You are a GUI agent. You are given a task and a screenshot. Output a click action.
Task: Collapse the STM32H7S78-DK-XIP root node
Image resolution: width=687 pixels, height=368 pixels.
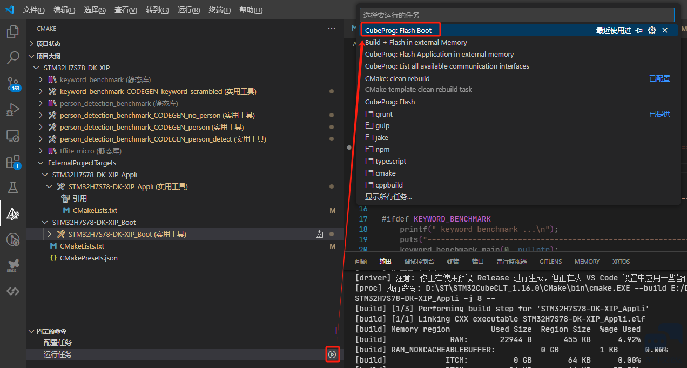36,68
